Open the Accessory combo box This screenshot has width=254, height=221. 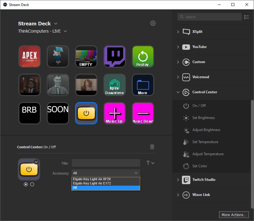(106, 173)
